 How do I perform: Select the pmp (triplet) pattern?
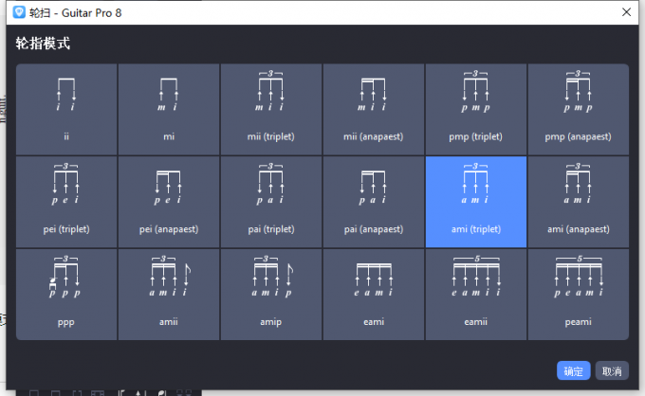476,109
